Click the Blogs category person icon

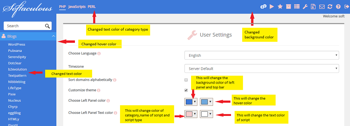3,36
